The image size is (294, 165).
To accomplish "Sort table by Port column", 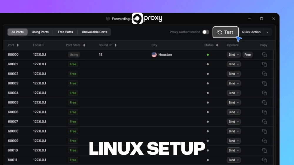I will [x=18, y=45].
